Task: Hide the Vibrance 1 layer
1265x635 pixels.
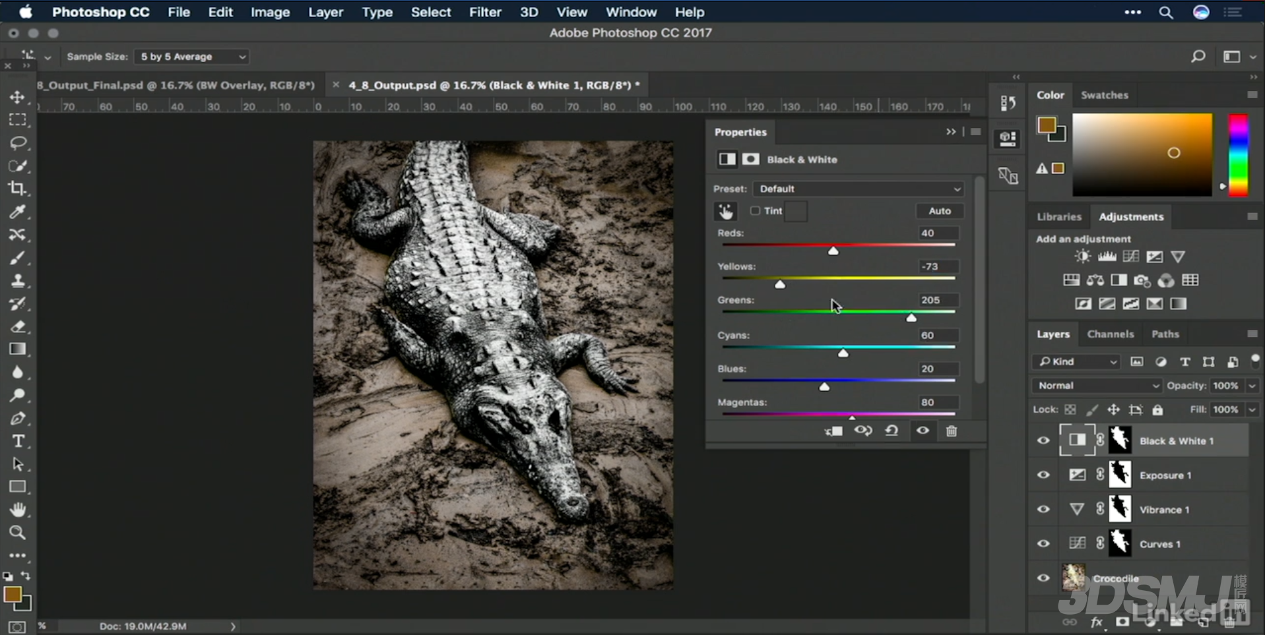Action: pos(1043,509)
